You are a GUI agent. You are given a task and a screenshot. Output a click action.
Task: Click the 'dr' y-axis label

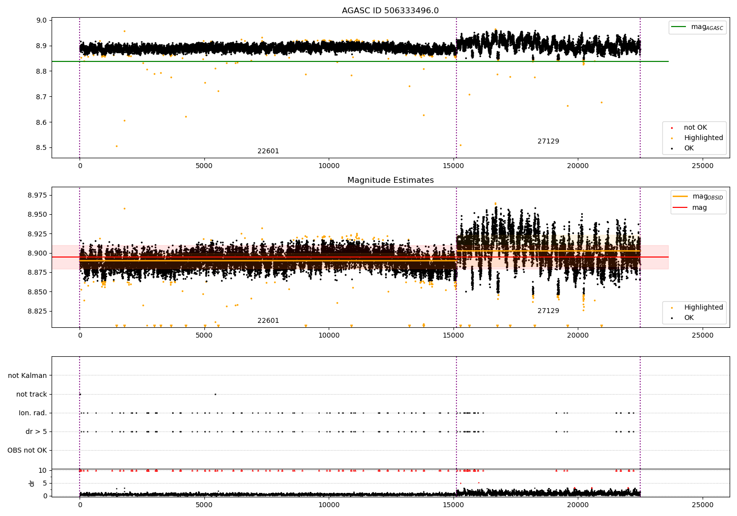pyautogui.click(x=32, y=483)
